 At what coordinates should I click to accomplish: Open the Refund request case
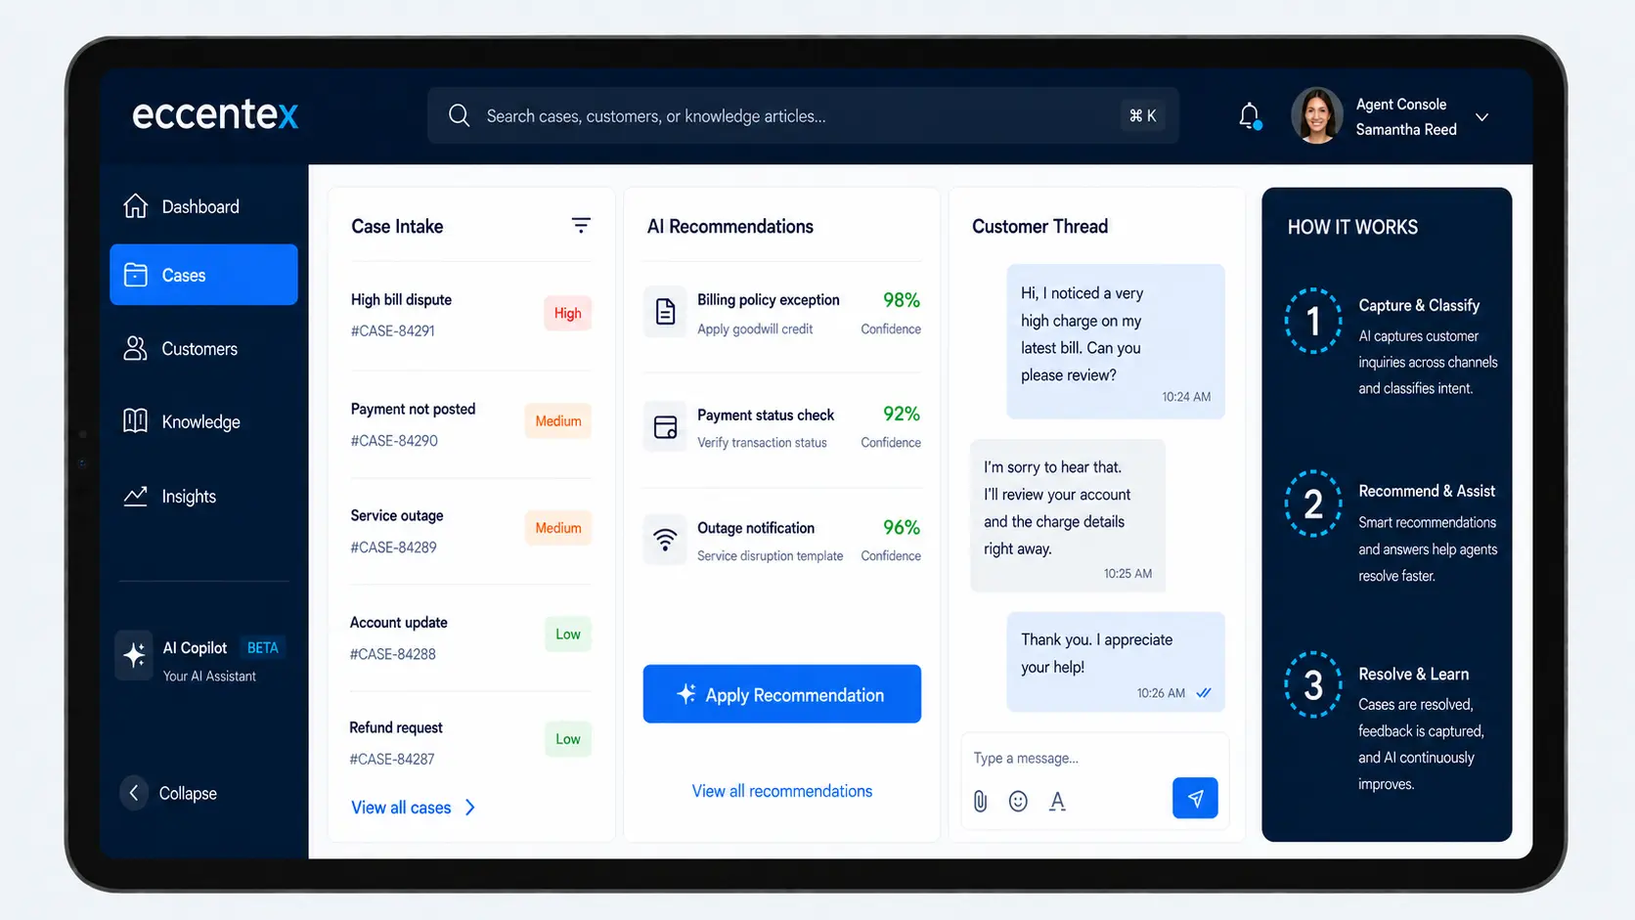(x=470, y=743)
